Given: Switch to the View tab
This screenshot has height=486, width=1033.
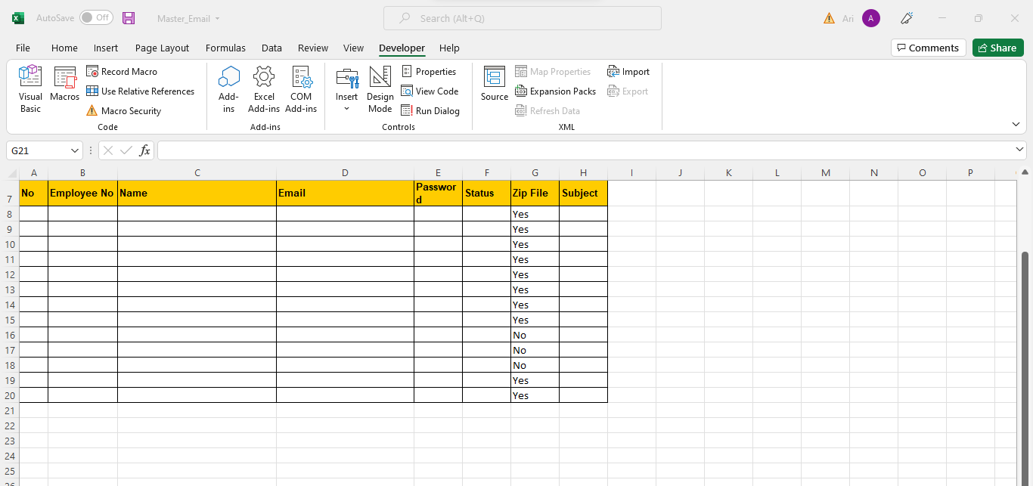Looking at the screenshot, I should point(353,48).
